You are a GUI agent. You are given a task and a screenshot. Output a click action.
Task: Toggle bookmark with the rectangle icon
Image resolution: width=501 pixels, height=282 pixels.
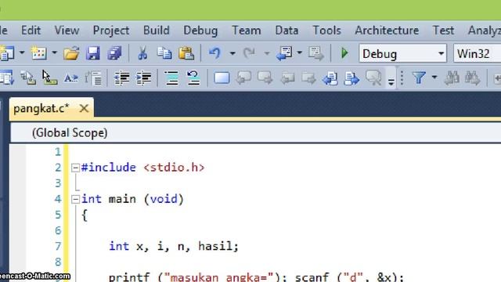click(x=222, y=78)
